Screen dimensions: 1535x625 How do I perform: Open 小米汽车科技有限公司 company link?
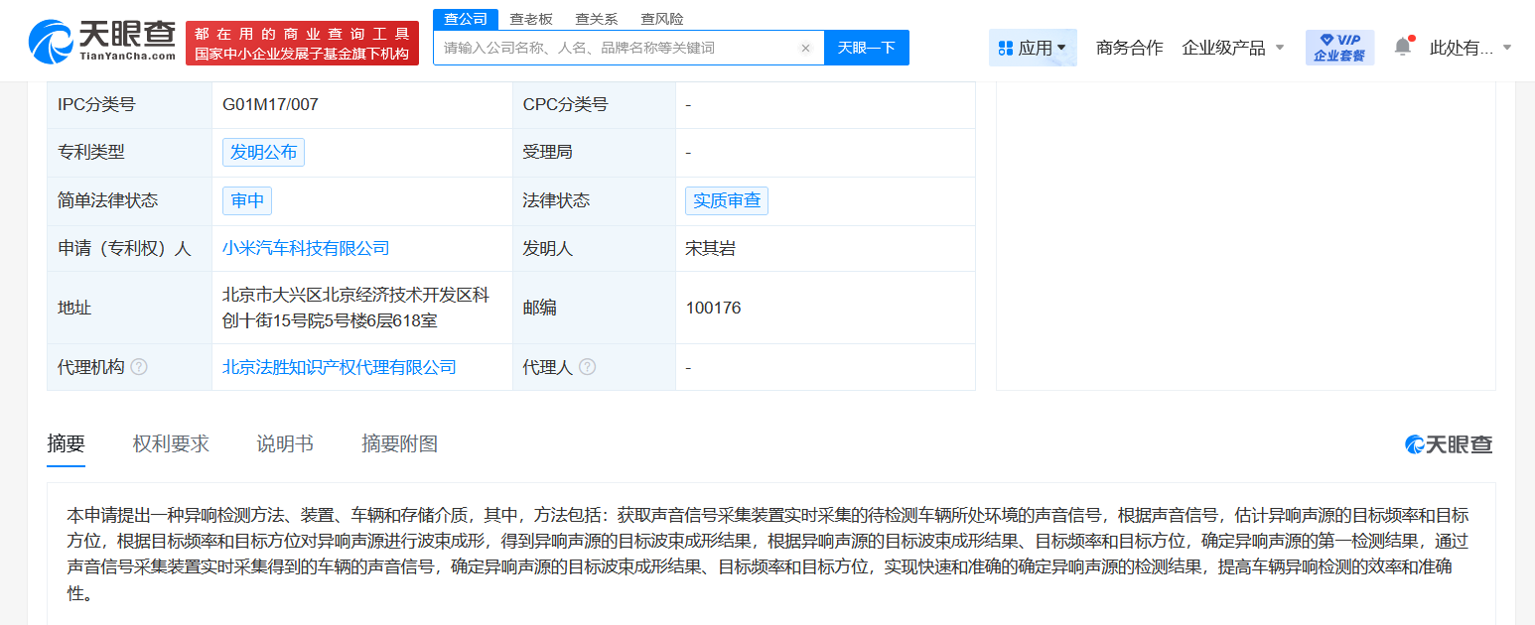[x=306, y=248]
